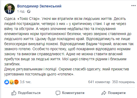This screenshot has width=137, height=98.
Task: Like the post with Подобається label
Action: 29,93
